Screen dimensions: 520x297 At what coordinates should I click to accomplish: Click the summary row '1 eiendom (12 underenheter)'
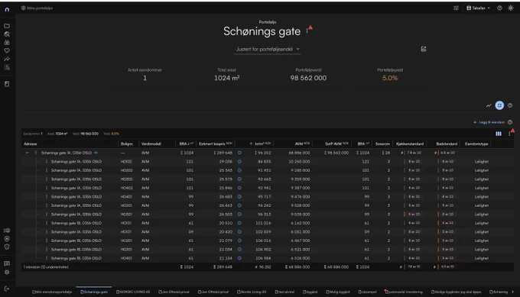[x=268, y=267]
